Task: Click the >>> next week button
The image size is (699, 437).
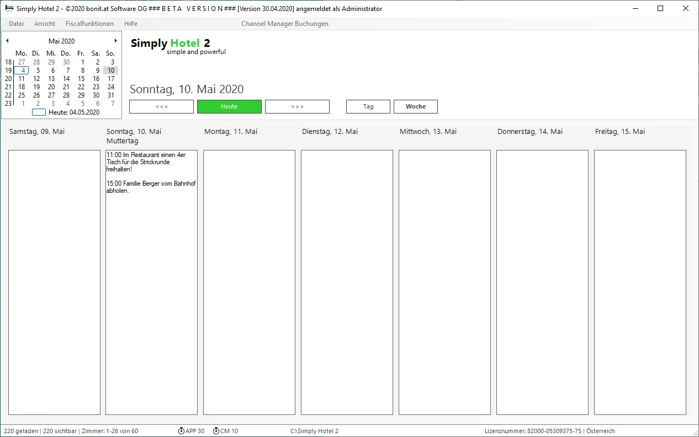Action: pos(297,106)
